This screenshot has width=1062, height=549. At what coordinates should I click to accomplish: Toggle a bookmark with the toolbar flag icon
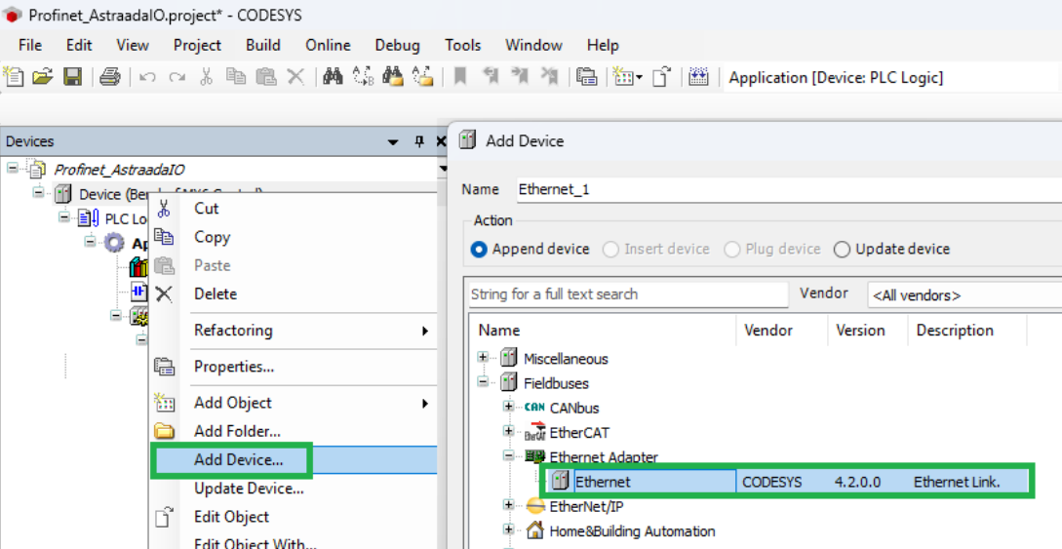tap(460, 76)
